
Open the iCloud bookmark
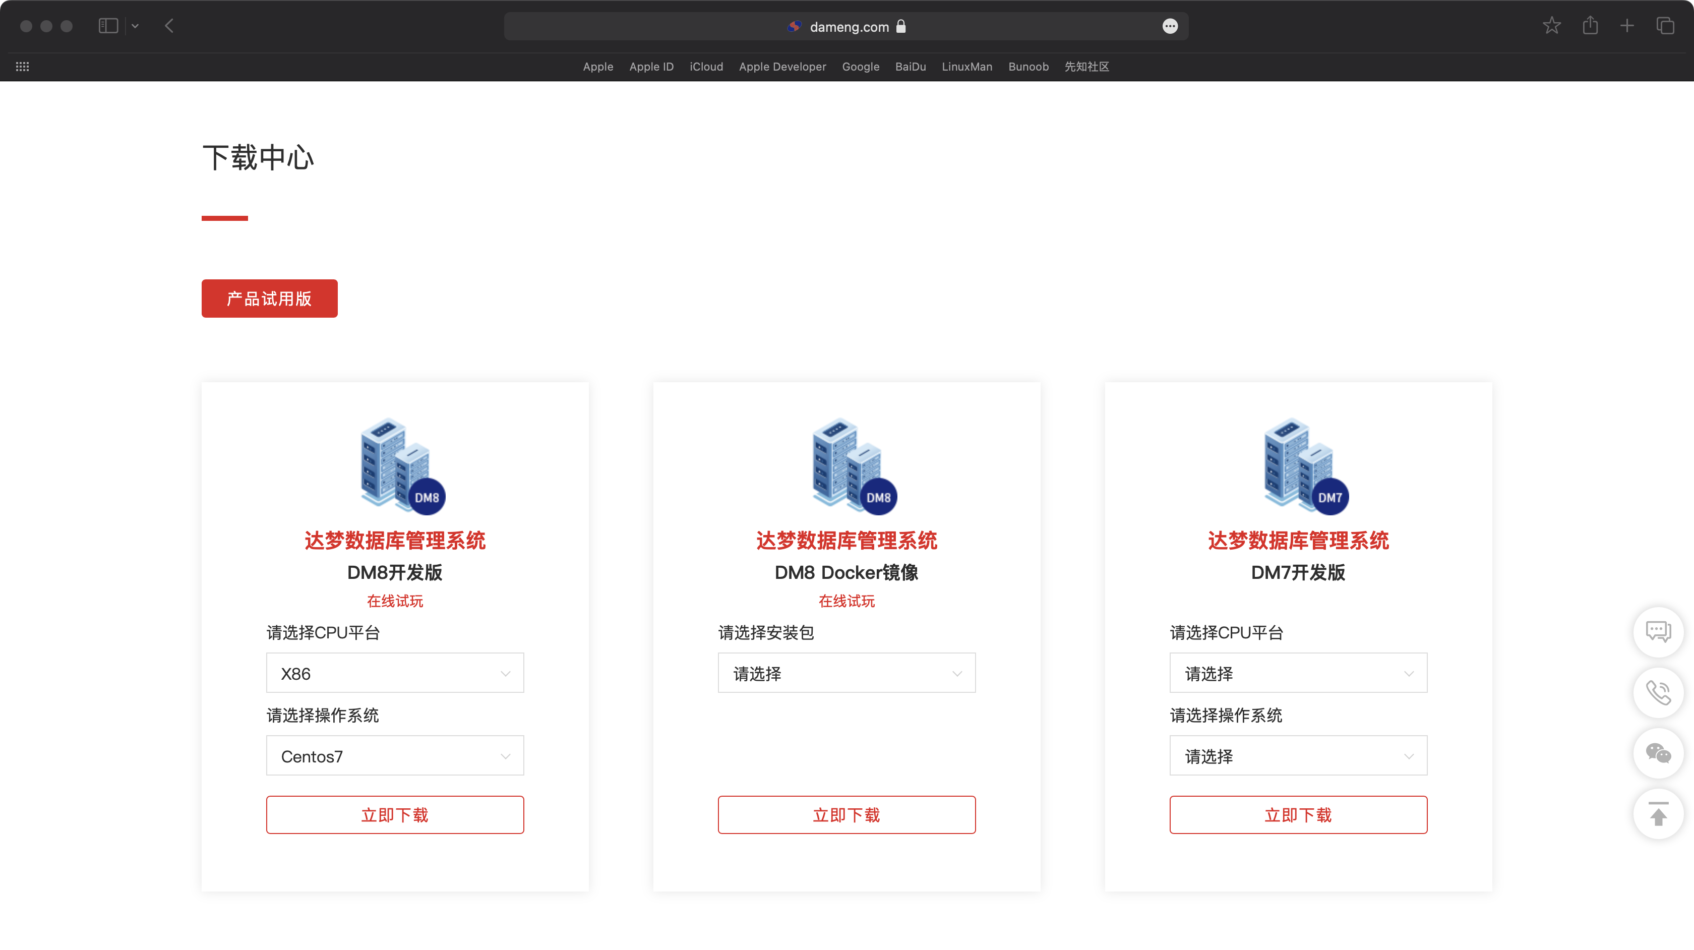(706, 67)
